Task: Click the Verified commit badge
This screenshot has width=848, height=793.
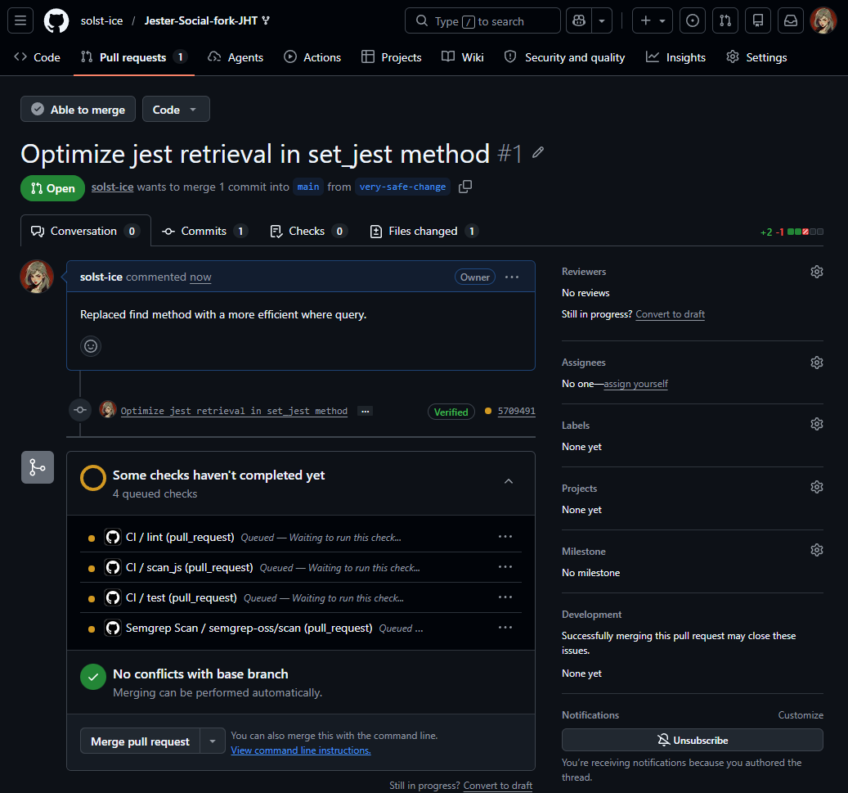Action: point(451,412)
